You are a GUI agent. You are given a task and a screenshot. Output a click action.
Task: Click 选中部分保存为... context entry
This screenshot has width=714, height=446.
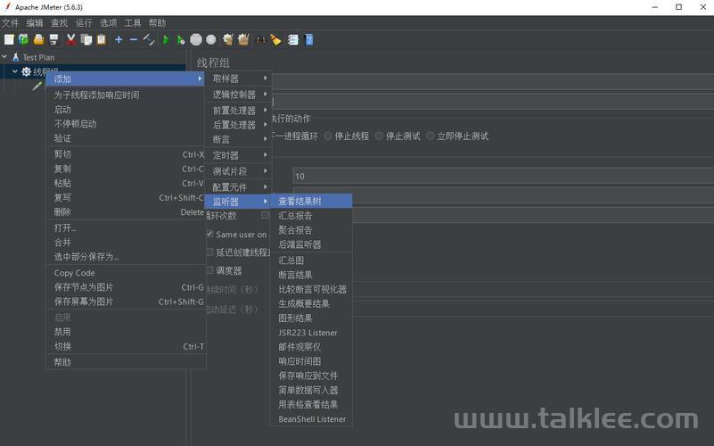click(126, 257)
